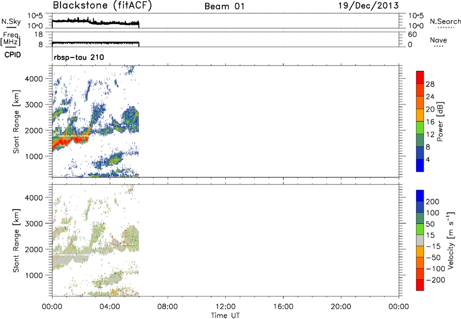
Task: Click the 'Velocity [m s-1]' colorbar title
Action: (451, 240)
